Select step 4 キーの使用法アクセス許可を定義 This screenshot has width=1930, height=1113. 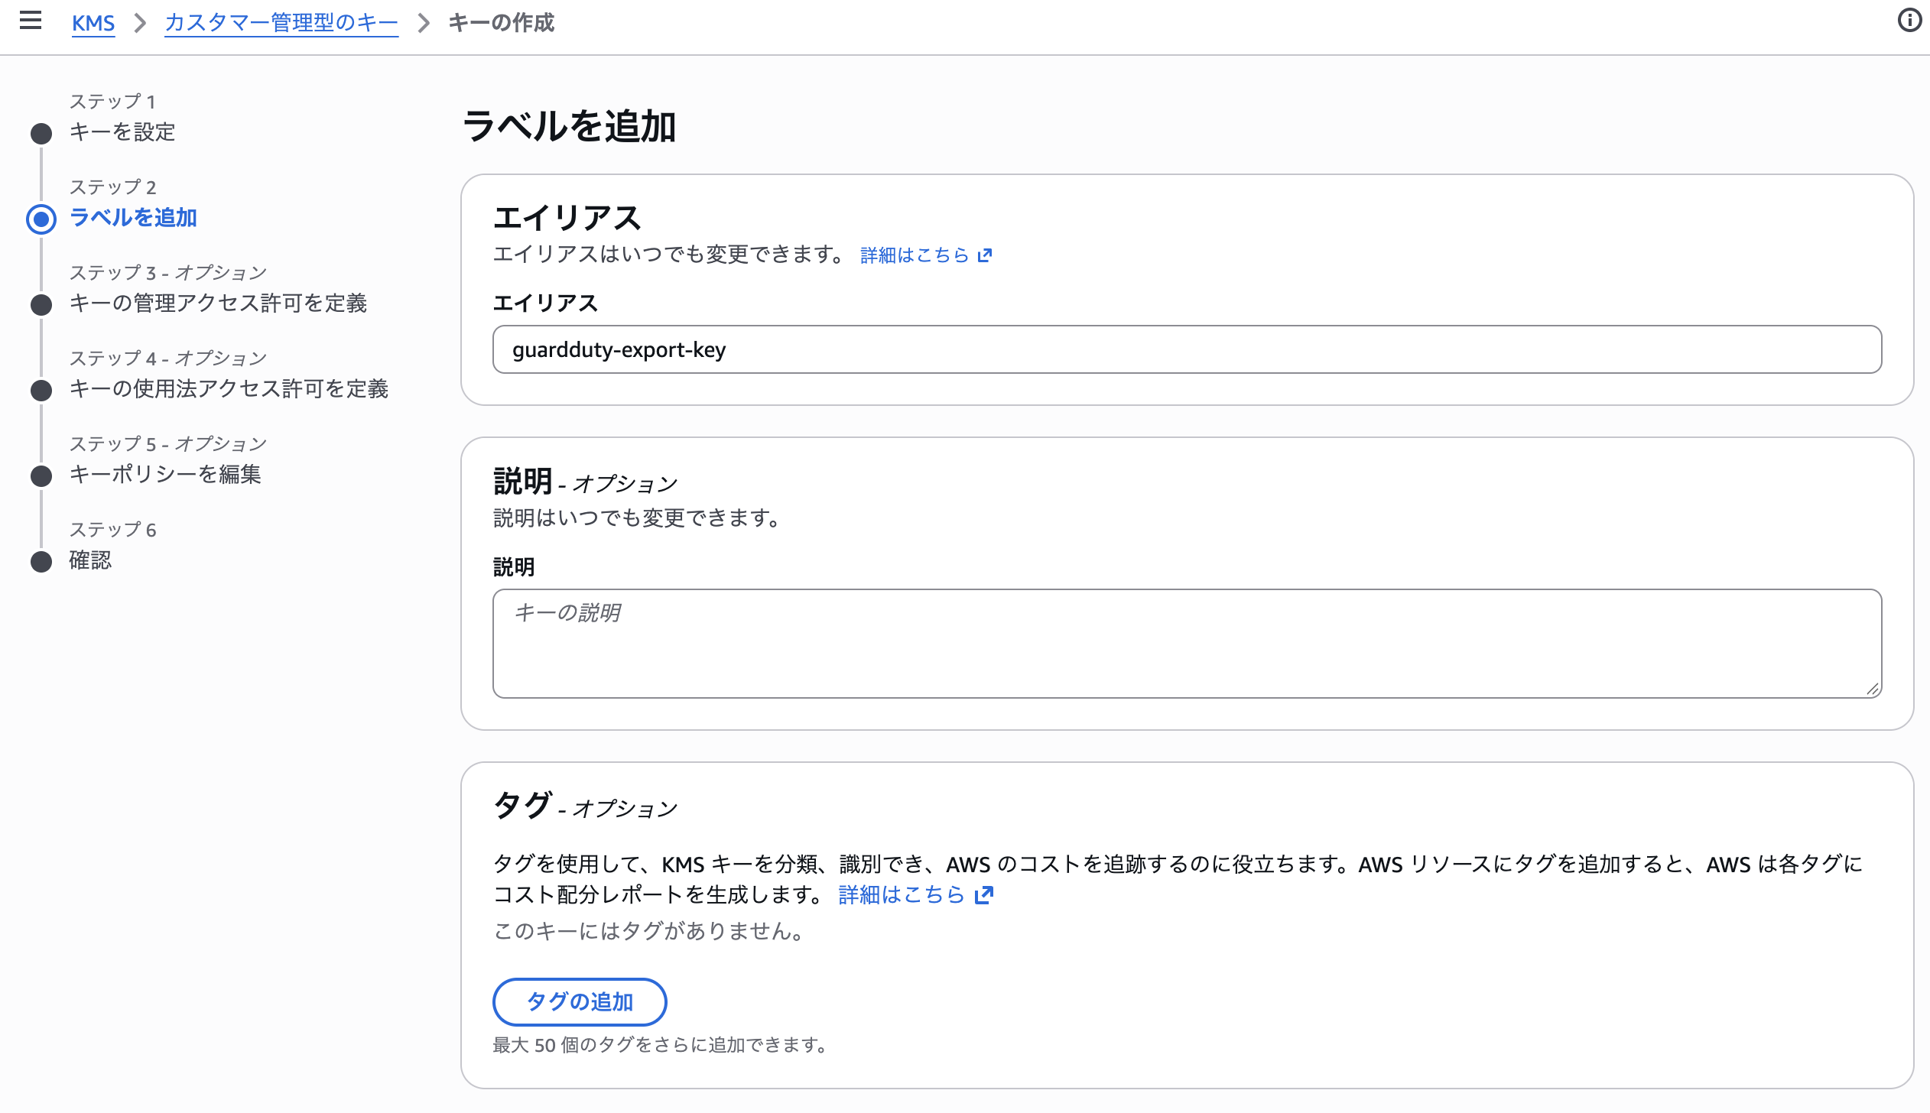(229, 389)
